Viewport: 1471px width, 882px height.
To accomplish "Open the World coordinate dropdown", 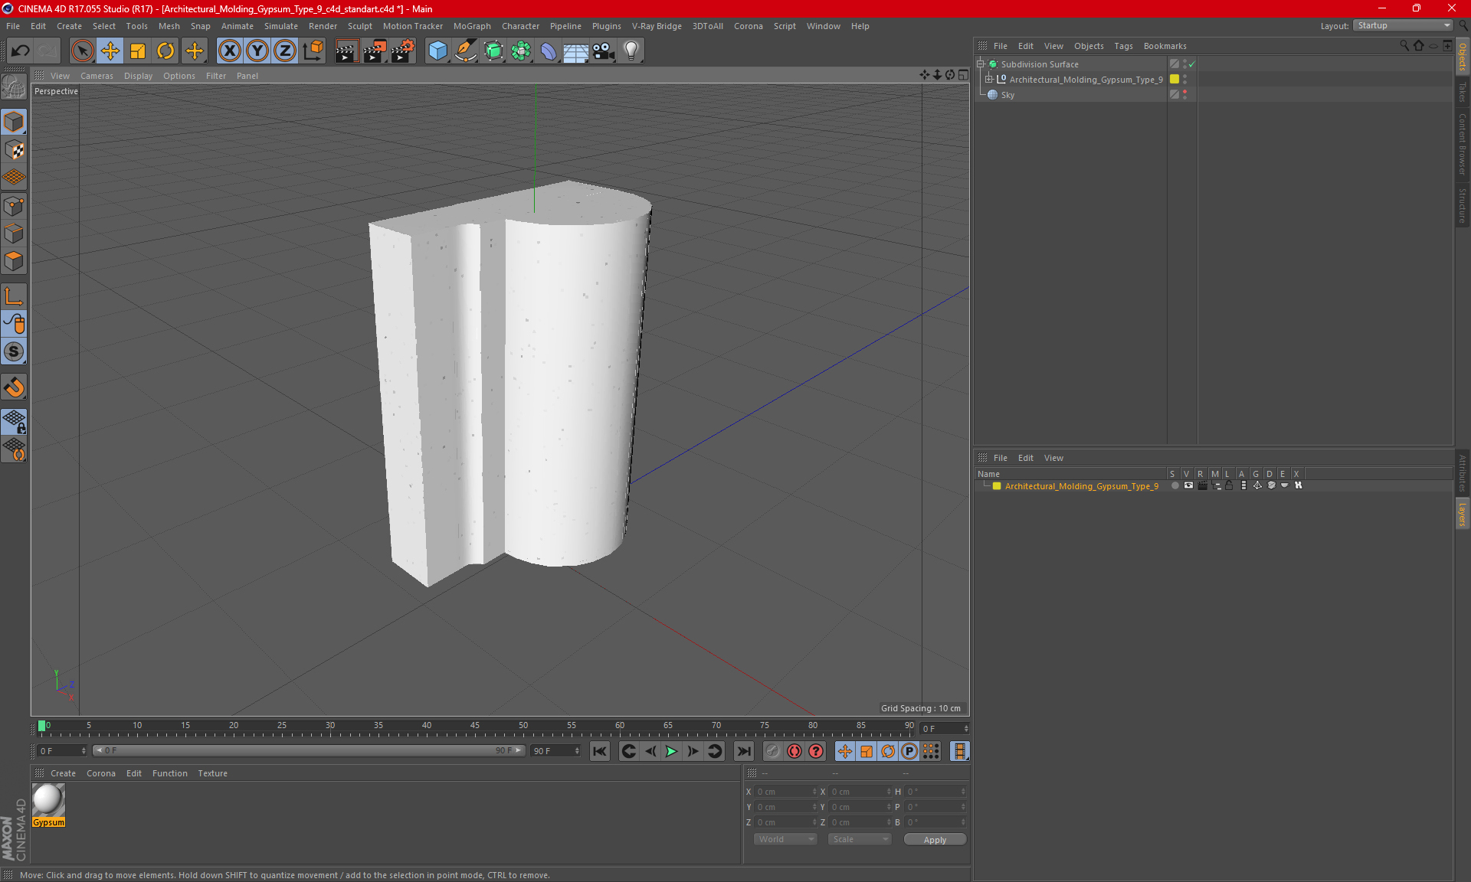I will pyautogui.click(x=785, y=839).
